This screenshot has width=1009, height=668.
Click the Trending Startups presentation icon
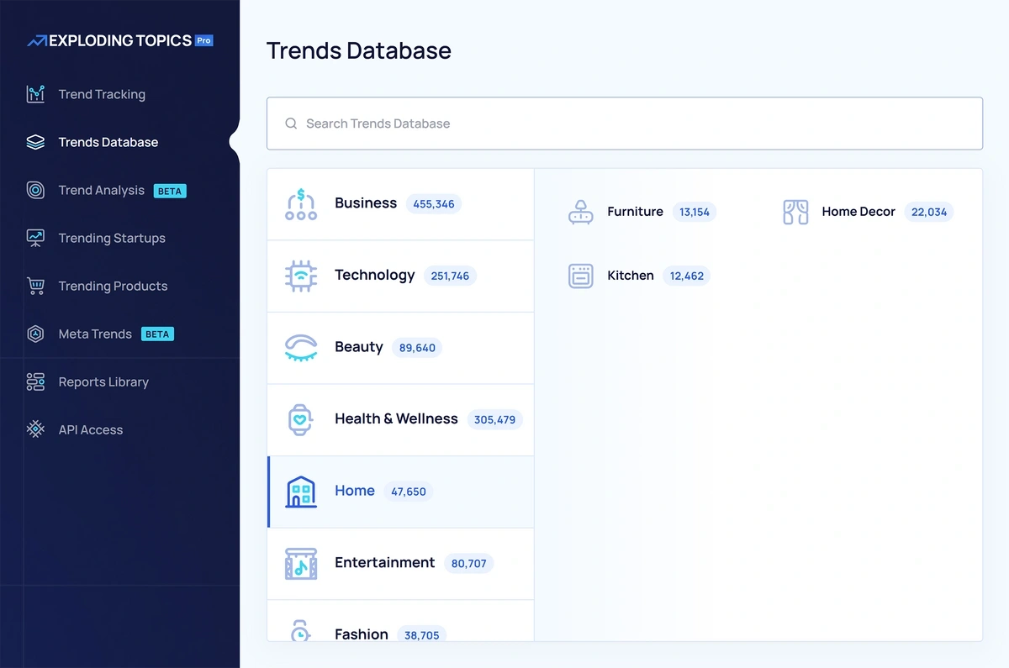point(35,238)
